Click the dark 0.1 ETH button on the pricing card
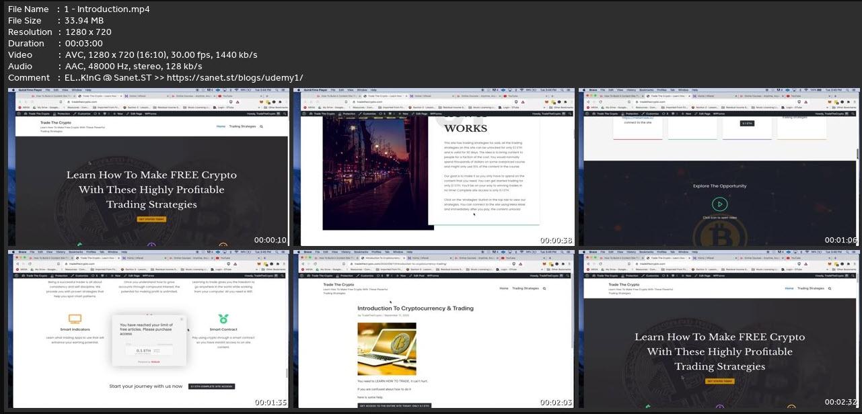 pyautogui.click(x=747, y=124)
